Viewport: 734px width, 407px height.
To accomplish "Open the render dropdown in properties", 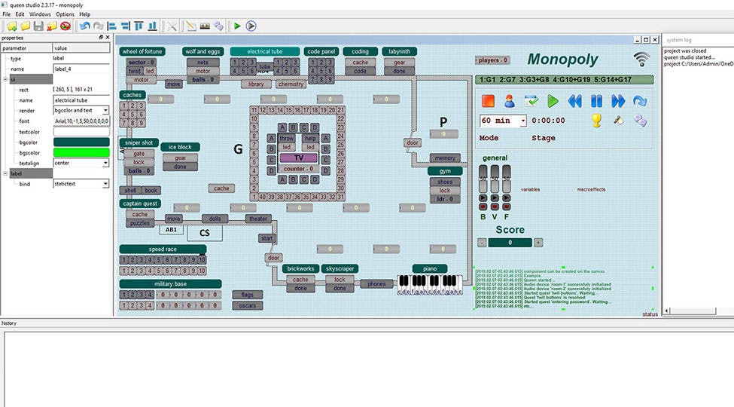I will 105,110.
